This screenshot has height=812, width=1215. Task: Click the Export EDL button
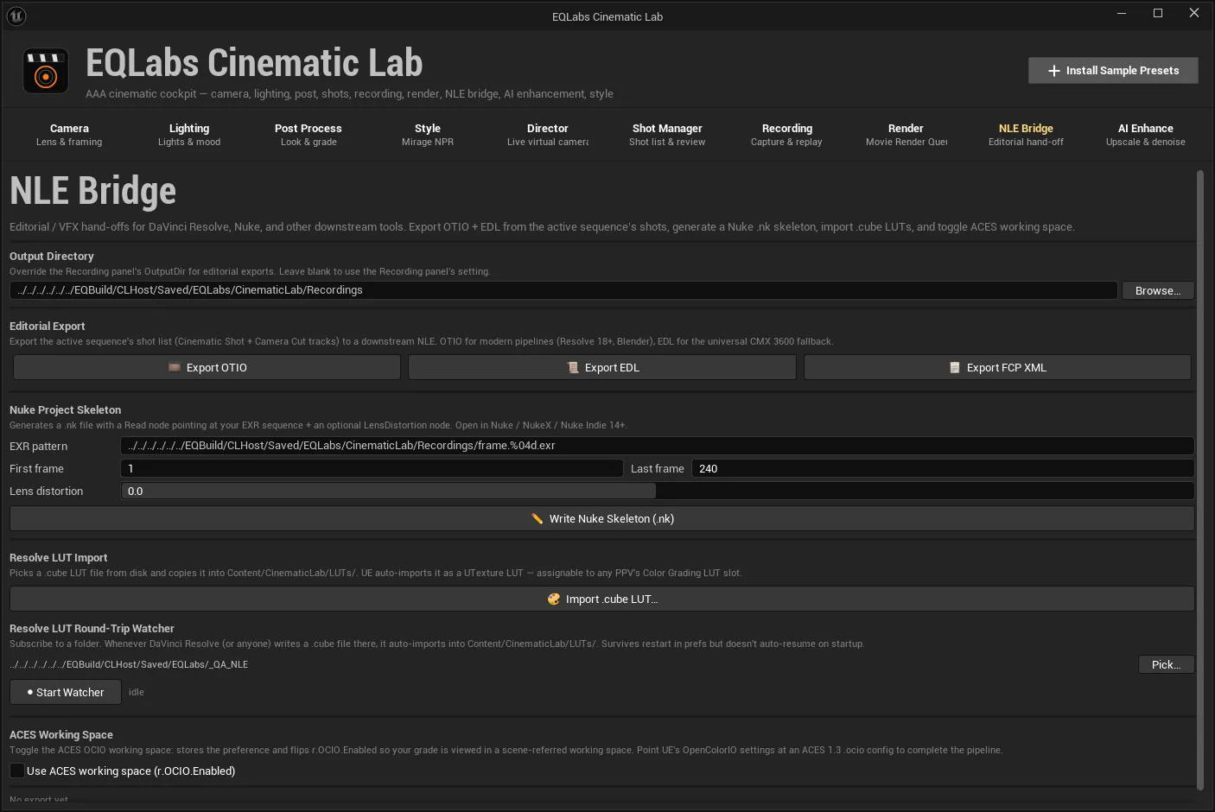602,367
